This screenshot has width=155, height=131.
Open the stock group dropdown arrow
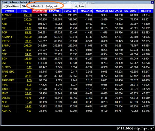pyautogui.click(x=72, y=6)
